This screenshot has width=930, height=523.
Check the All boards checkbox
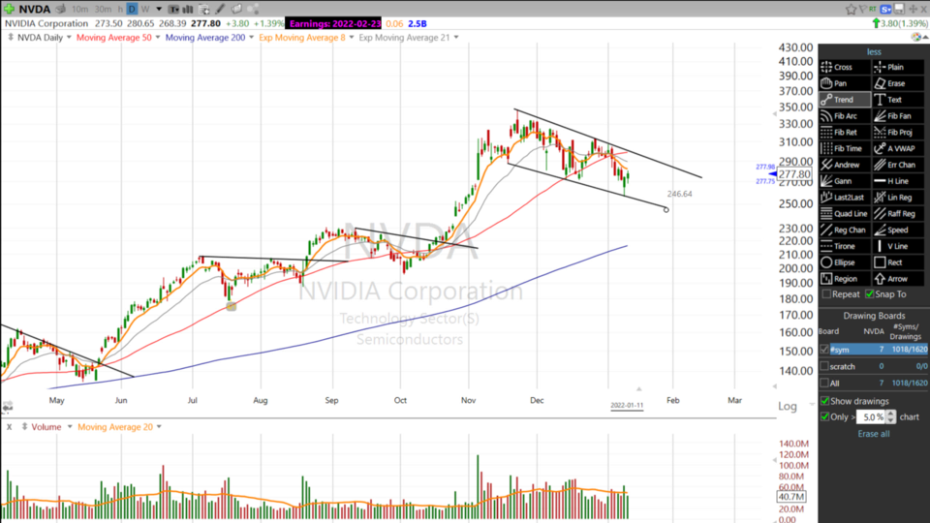point(824,384)
